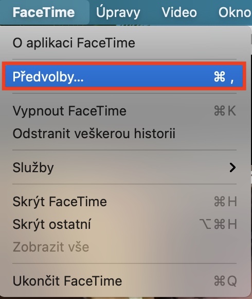Choose the highlighted Předvolby… item
The image size is (252, 299).
point(124,76)
